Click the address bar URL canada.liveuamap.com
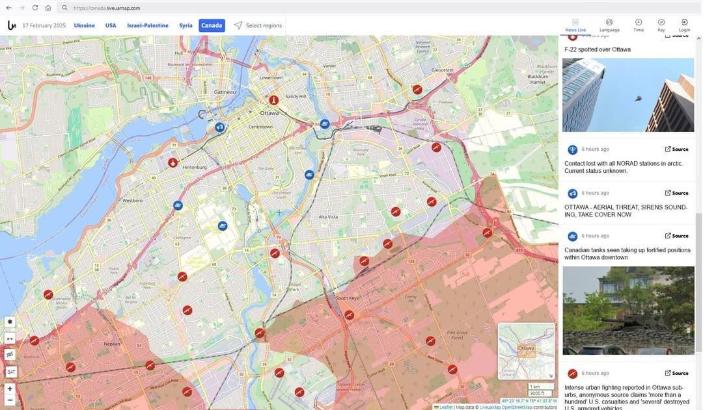This screenshot has height=410, width=703. click(107, 8)
